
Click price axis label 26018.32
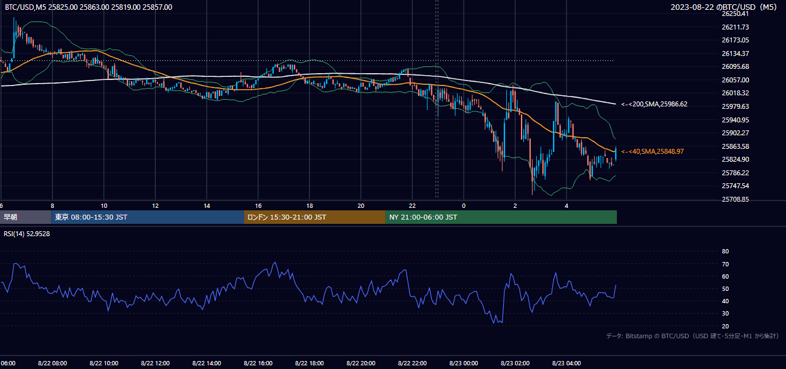(x=735, y=93)
